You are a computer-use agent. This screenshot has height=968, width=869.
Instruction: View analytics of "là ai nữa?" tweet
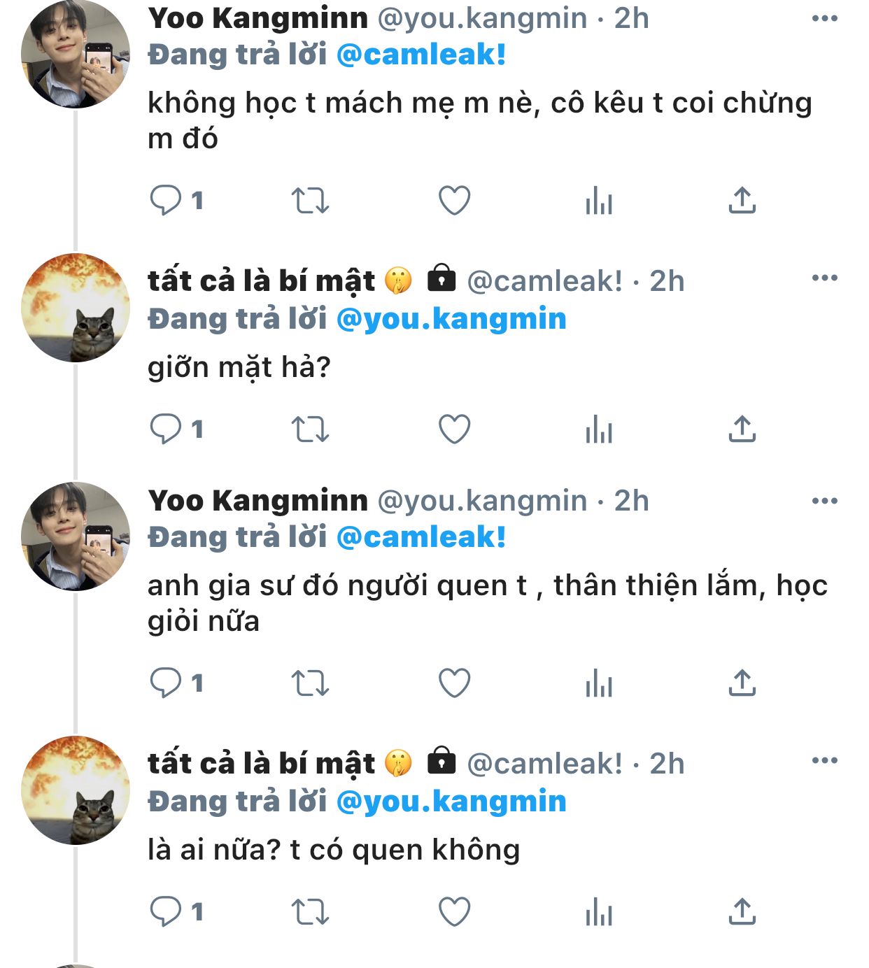599,912
